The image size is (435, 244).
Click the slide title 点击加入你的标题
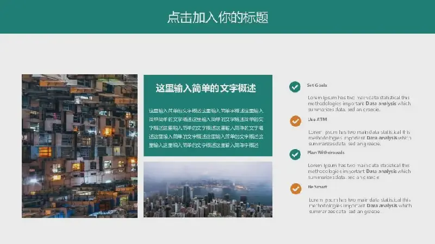pos(217,17)
